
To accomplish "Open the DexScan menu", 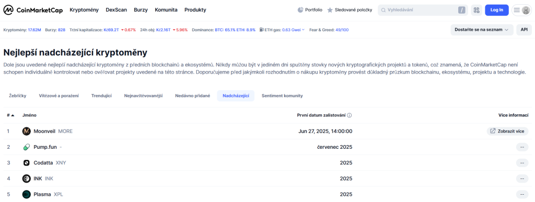I will click(x=117, y=10).
